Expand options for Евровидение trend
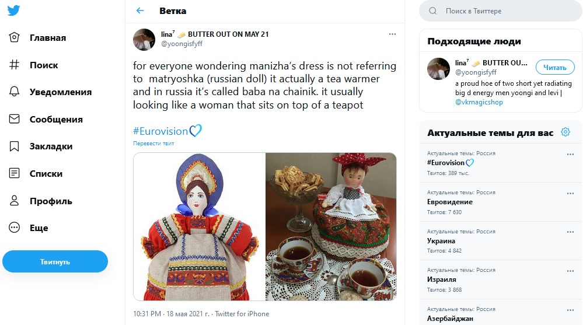 point(570,193)
